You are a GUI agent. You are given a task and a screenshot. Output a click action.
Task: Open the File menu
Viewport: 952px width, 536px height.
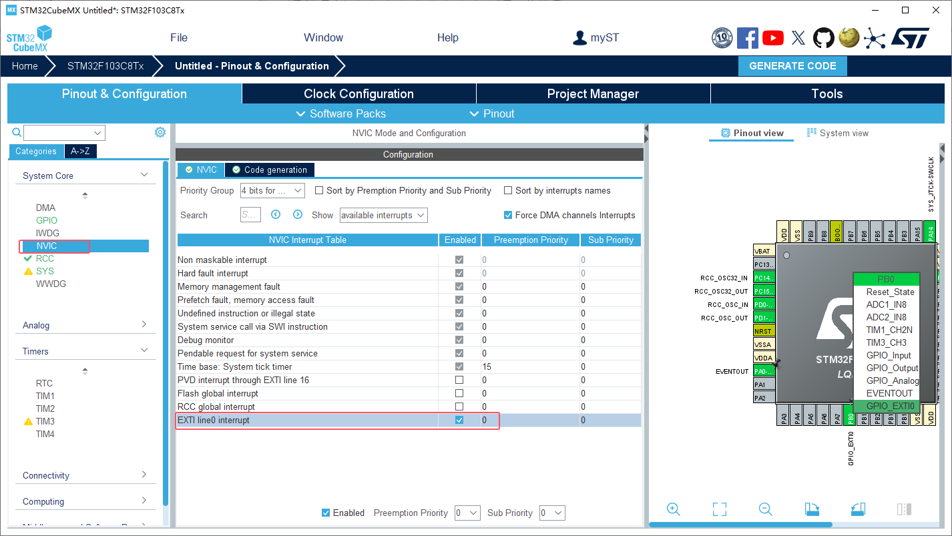click(179, 37)
